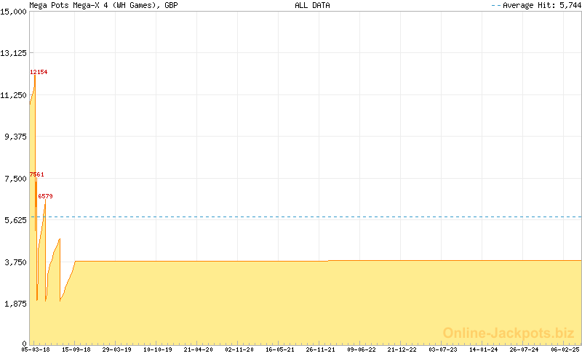Click the 12154 peak value label
Screen dimensions: 582x356
coord(39,72)
